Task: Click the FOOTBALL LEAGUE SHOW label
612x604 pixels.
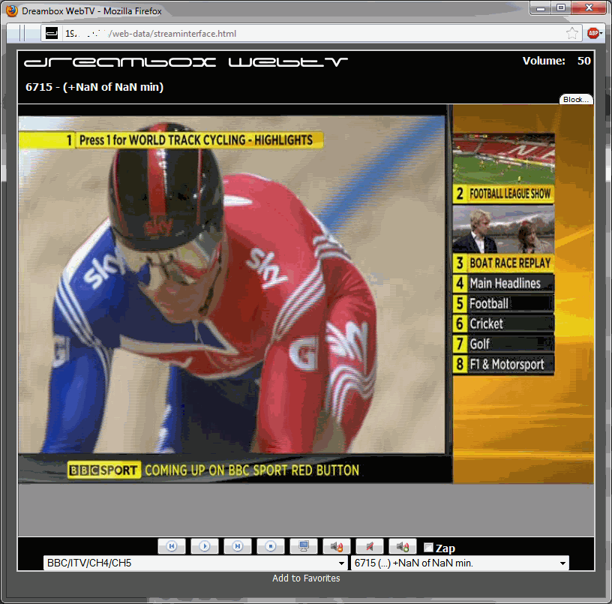Action: pyautogui.click(x=510, y=194)
